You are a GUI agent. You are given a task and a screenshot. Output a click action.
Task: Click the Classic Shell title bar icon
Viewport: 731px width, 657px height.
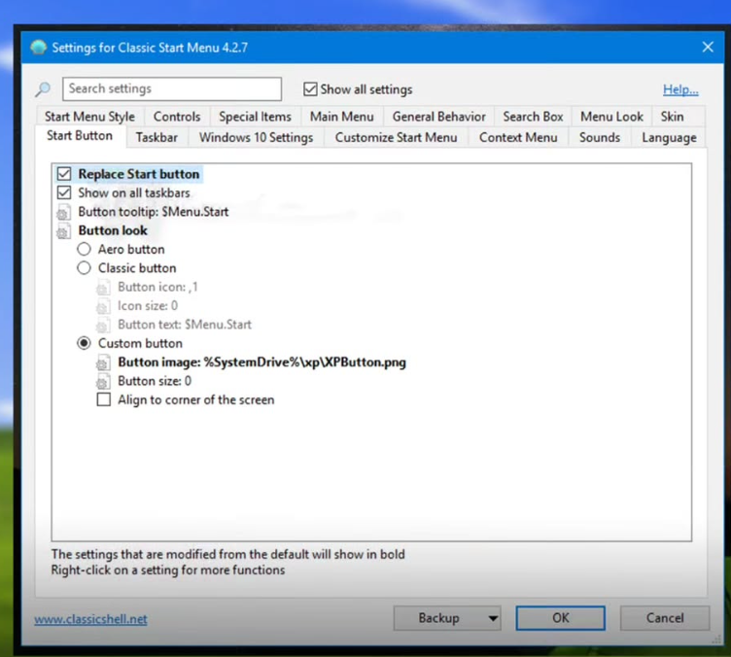coord(38,47)
